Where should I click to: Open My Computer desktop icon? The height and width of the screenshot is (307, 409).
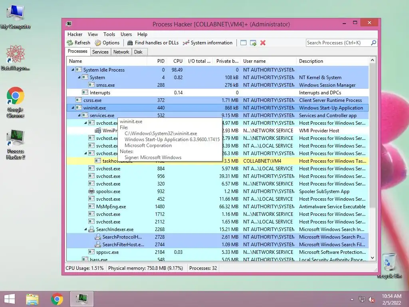pos(16,17)
